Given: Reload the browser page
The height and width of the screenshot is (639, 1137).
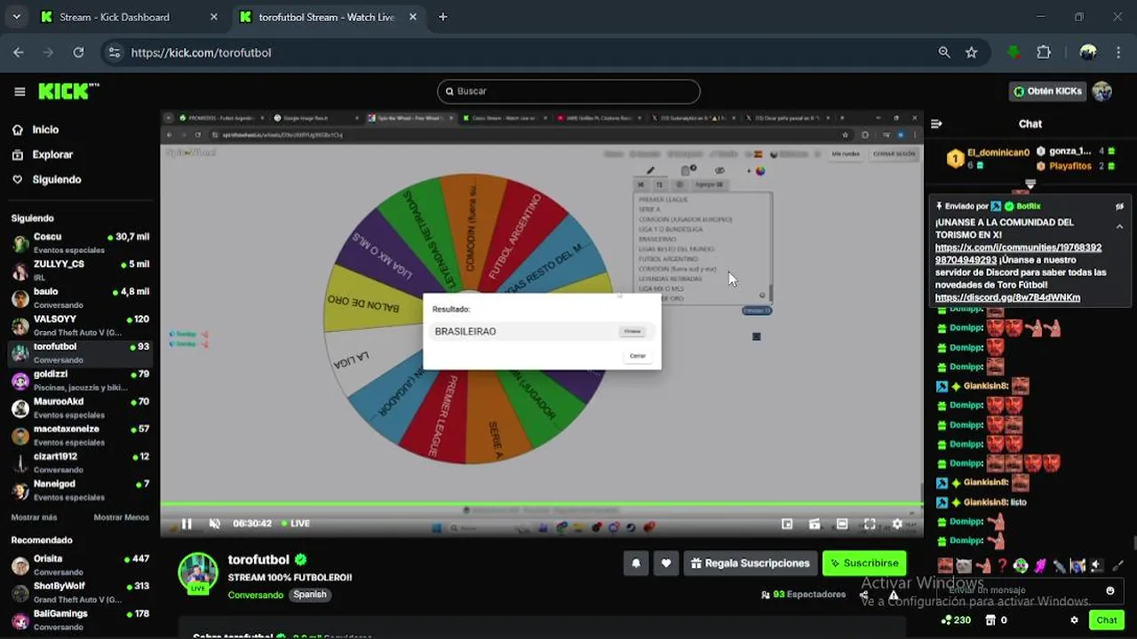Looking at the screenshot, I should [78, 52].
